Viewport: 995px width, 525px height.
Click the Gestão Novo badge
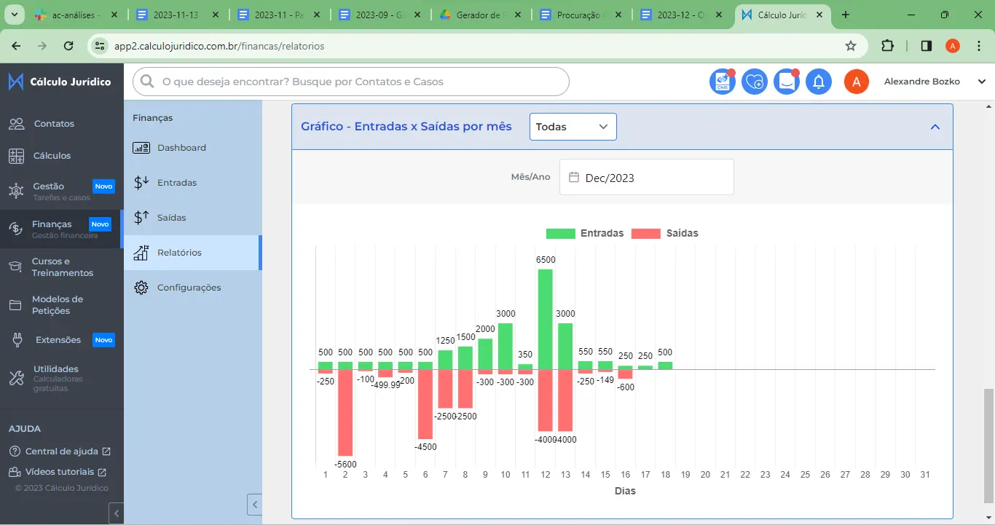coord(103,186)
